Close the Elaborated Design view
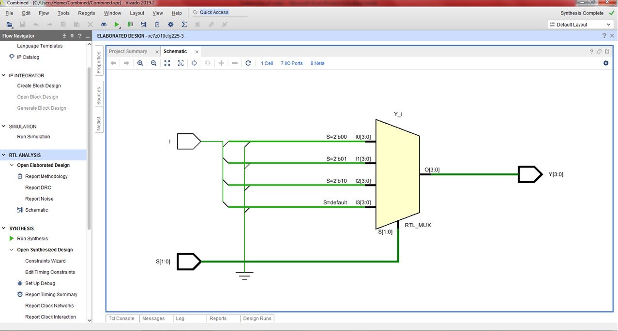 click(612, 36)
